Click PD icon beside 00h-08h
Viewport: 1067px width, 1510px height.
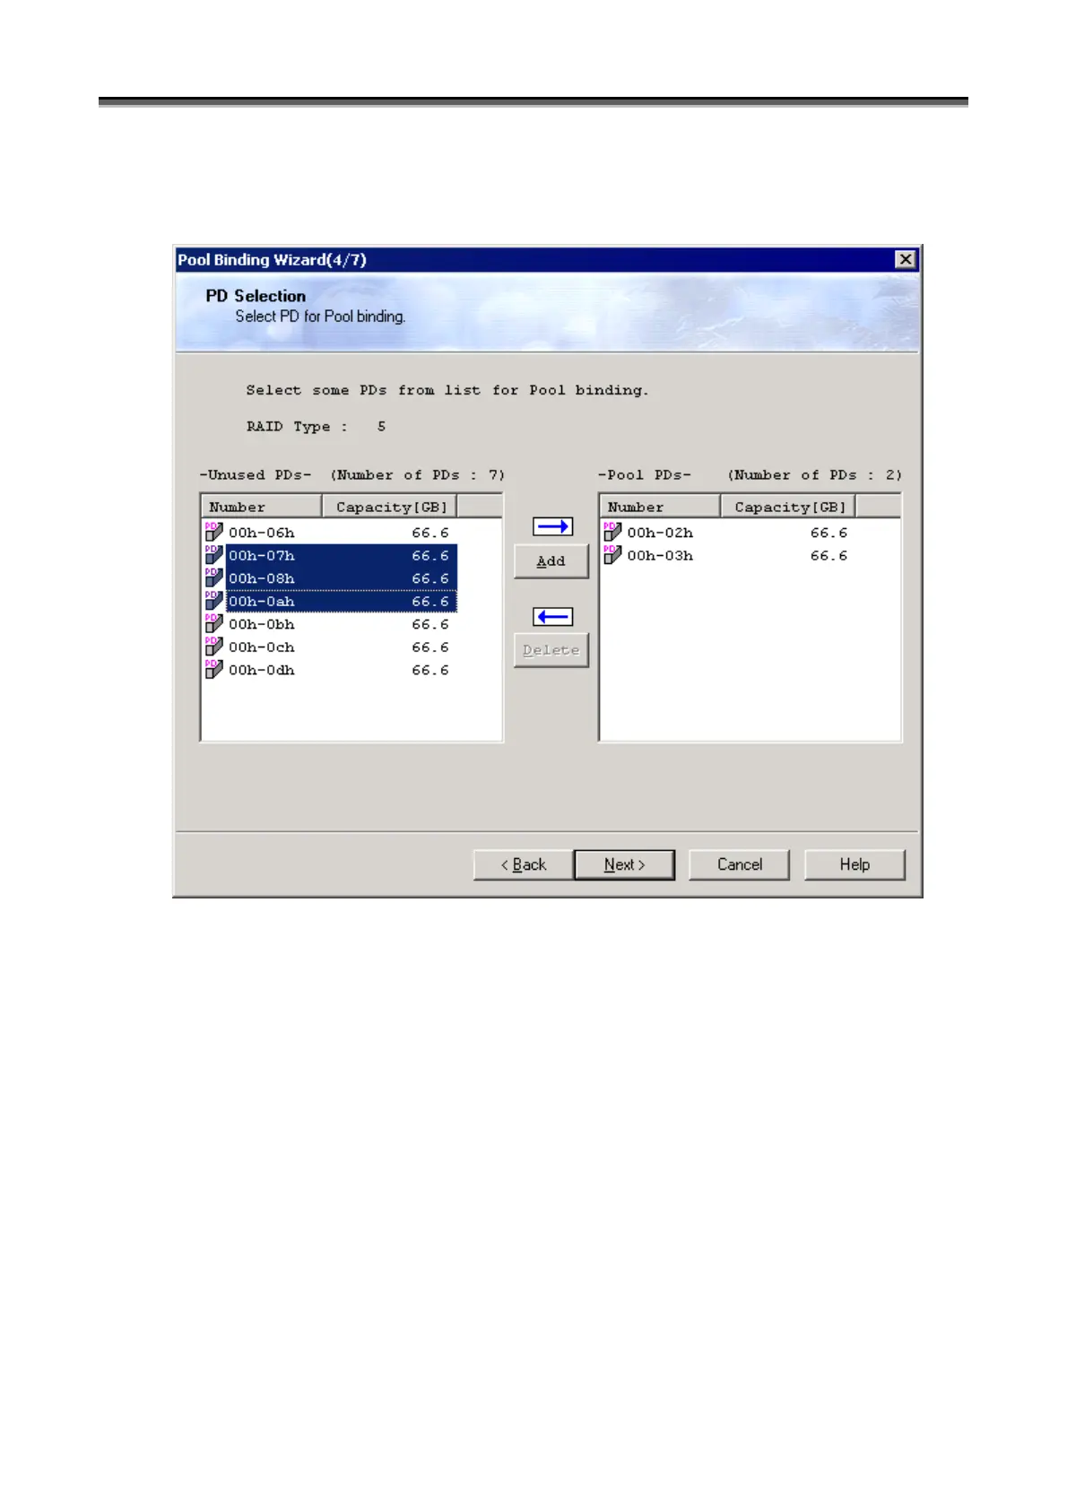click(x=213, y=577)
